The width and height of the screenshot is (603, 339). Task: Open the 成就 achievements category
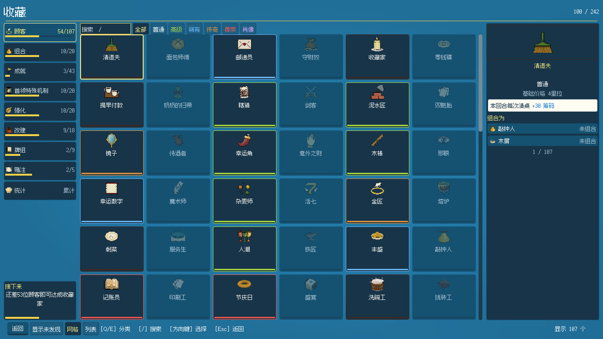(40, 72)
